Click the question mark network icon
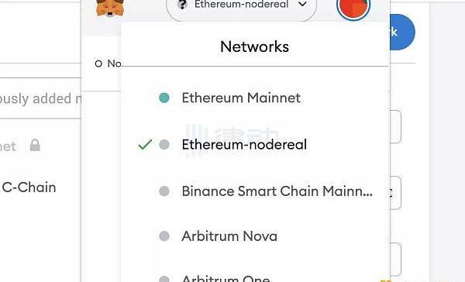This screenshot has height=282, width=465. pos(182,4)
